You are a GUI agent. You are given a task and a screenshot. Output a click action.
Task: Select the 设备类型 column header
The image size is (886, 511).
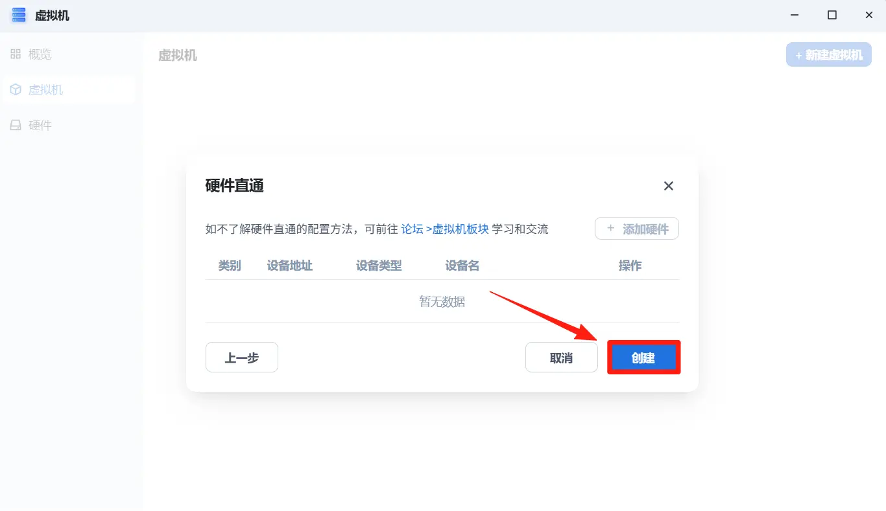(379, 266)
